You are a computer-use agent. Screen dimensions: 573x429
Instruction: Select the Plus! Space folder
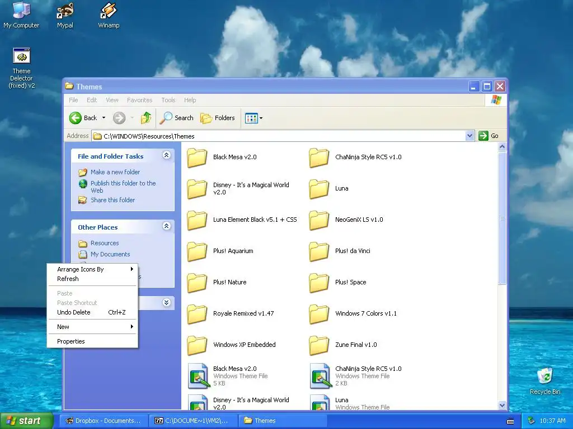tap(337, 282)
